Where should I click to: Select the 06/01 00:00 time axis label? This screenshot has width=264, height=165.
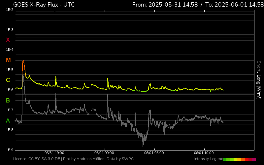pyautogui.click(x=104, y=153)
